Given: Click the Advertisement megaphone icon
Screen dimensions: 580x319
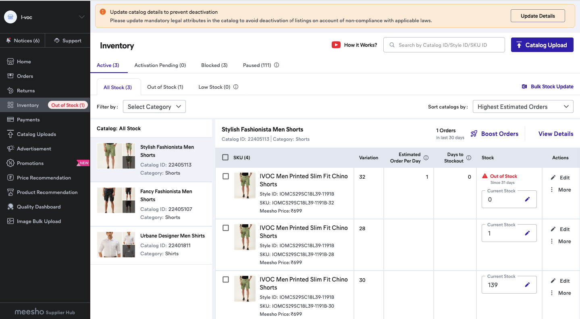Looking at the screenshot, I should point(10,149).
